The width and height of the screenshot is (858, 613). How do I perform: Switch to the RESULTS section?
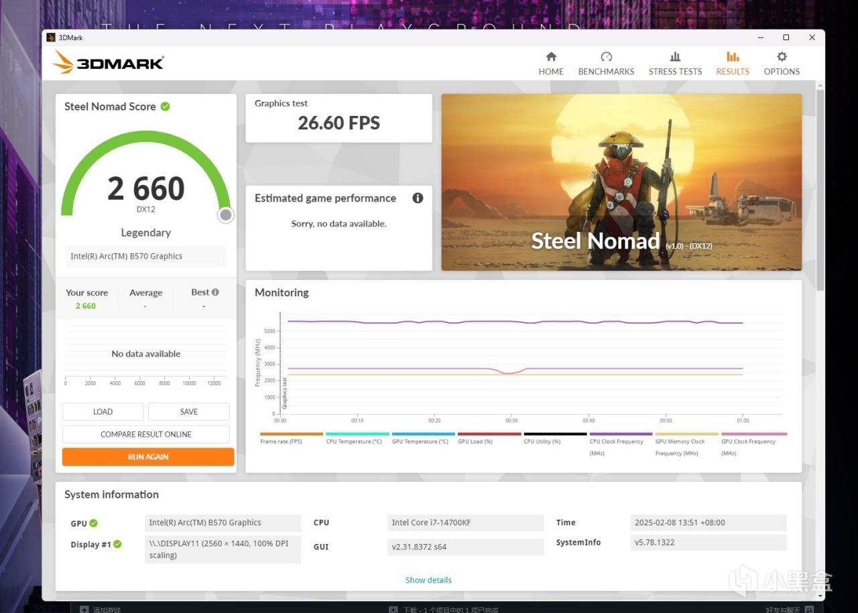coord(733,64)
